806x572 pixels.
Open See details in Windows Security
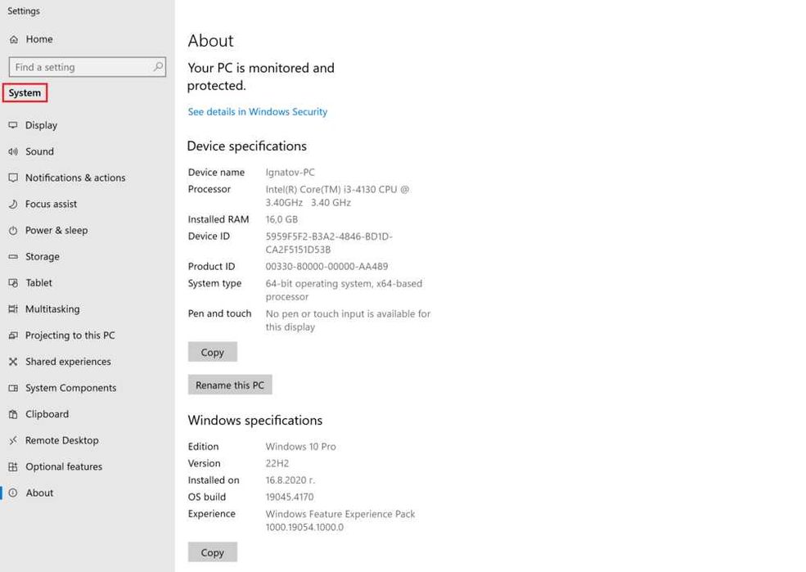pos(257,111)
